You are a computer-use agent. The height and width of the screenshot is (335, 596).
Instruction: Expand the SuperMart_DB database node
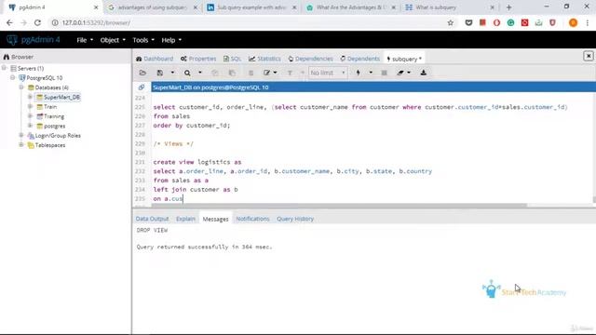point(30,97)
